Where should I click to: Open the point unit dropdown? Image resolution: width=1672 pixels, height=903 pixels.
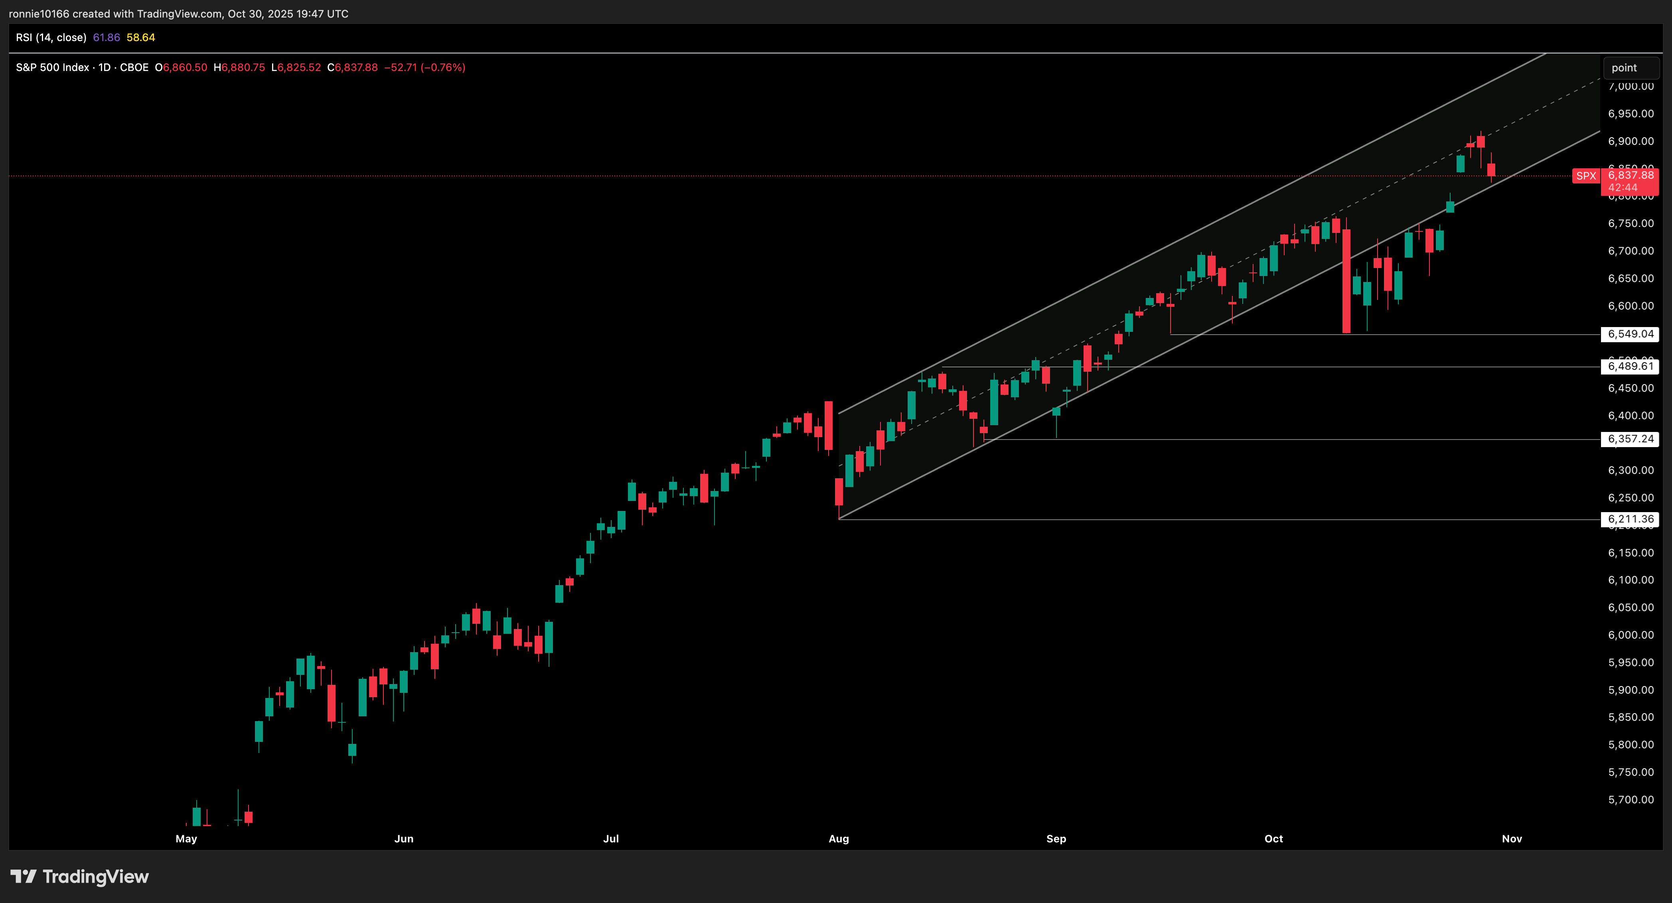coord(1631,68)
